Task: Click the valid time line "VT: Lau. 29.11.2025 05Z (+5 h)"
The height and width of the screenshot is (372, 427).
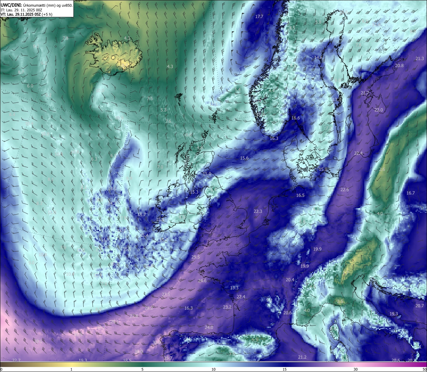Action: click(26, 14)
